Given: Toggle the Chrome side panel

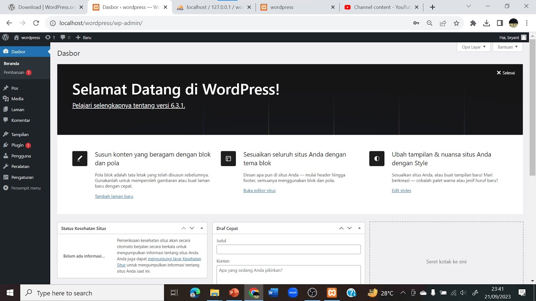Looking at the screenshot, I should (500, 23).
